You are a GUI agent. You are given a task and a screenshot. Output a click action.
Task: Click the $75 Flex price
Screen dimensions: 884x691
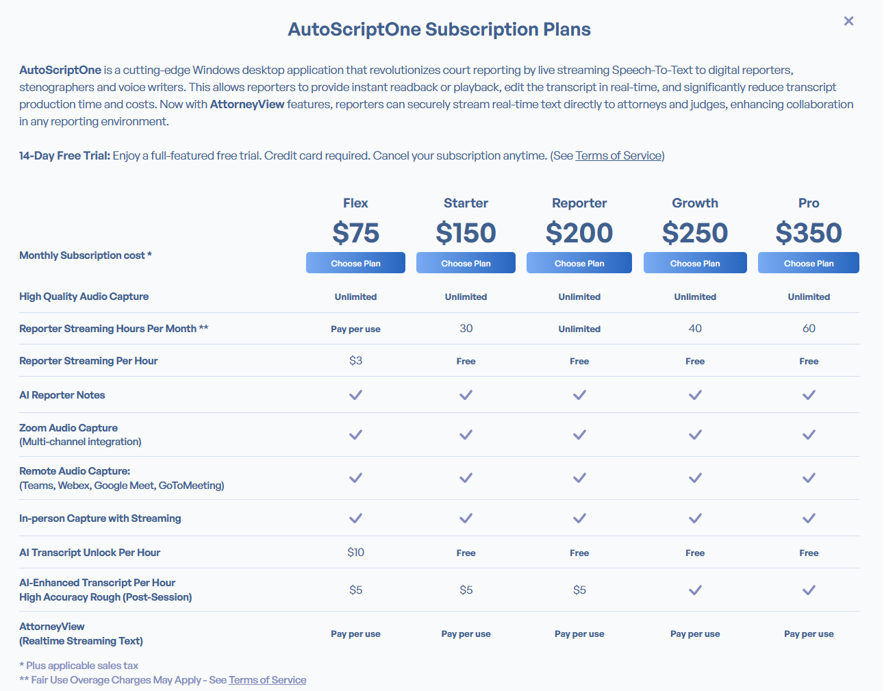pos(355,233)
